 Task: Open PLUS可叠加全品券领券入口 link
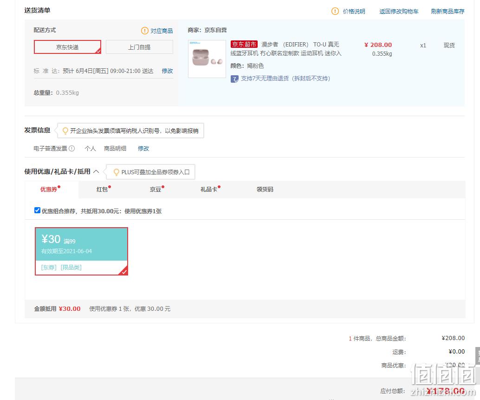pos(156,172)
